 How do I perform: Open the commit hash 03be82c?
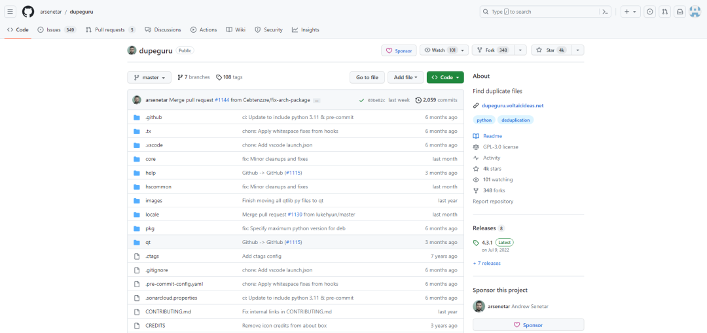(x=376, y=100)
